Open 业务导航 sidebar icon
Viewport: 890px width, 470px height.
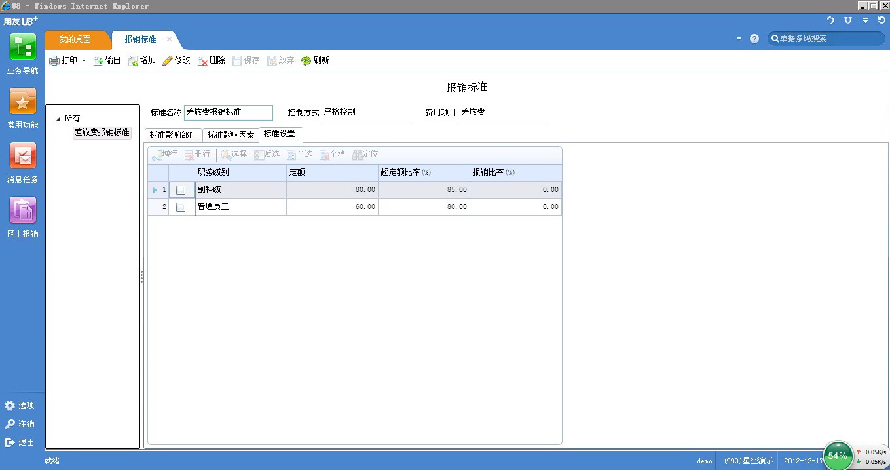tap(23, 48)
